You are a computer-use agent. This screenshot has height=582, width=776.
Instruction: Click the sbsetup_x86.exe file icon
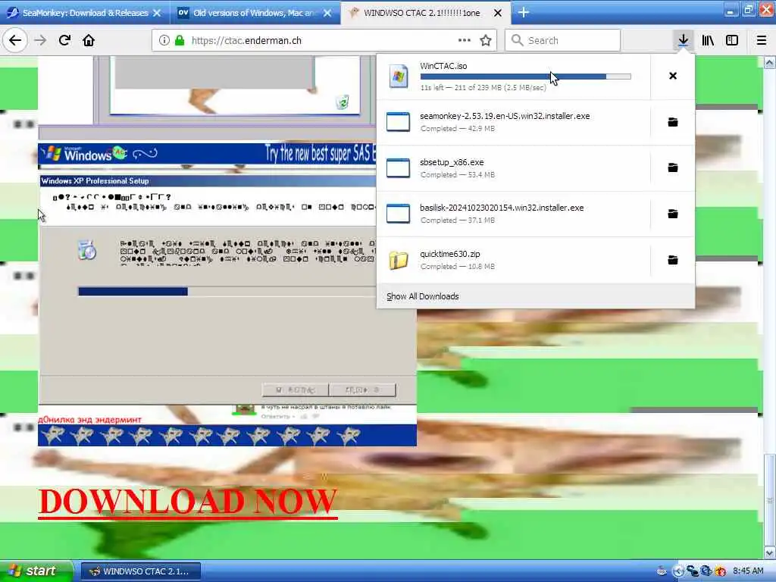coord(398,167)
